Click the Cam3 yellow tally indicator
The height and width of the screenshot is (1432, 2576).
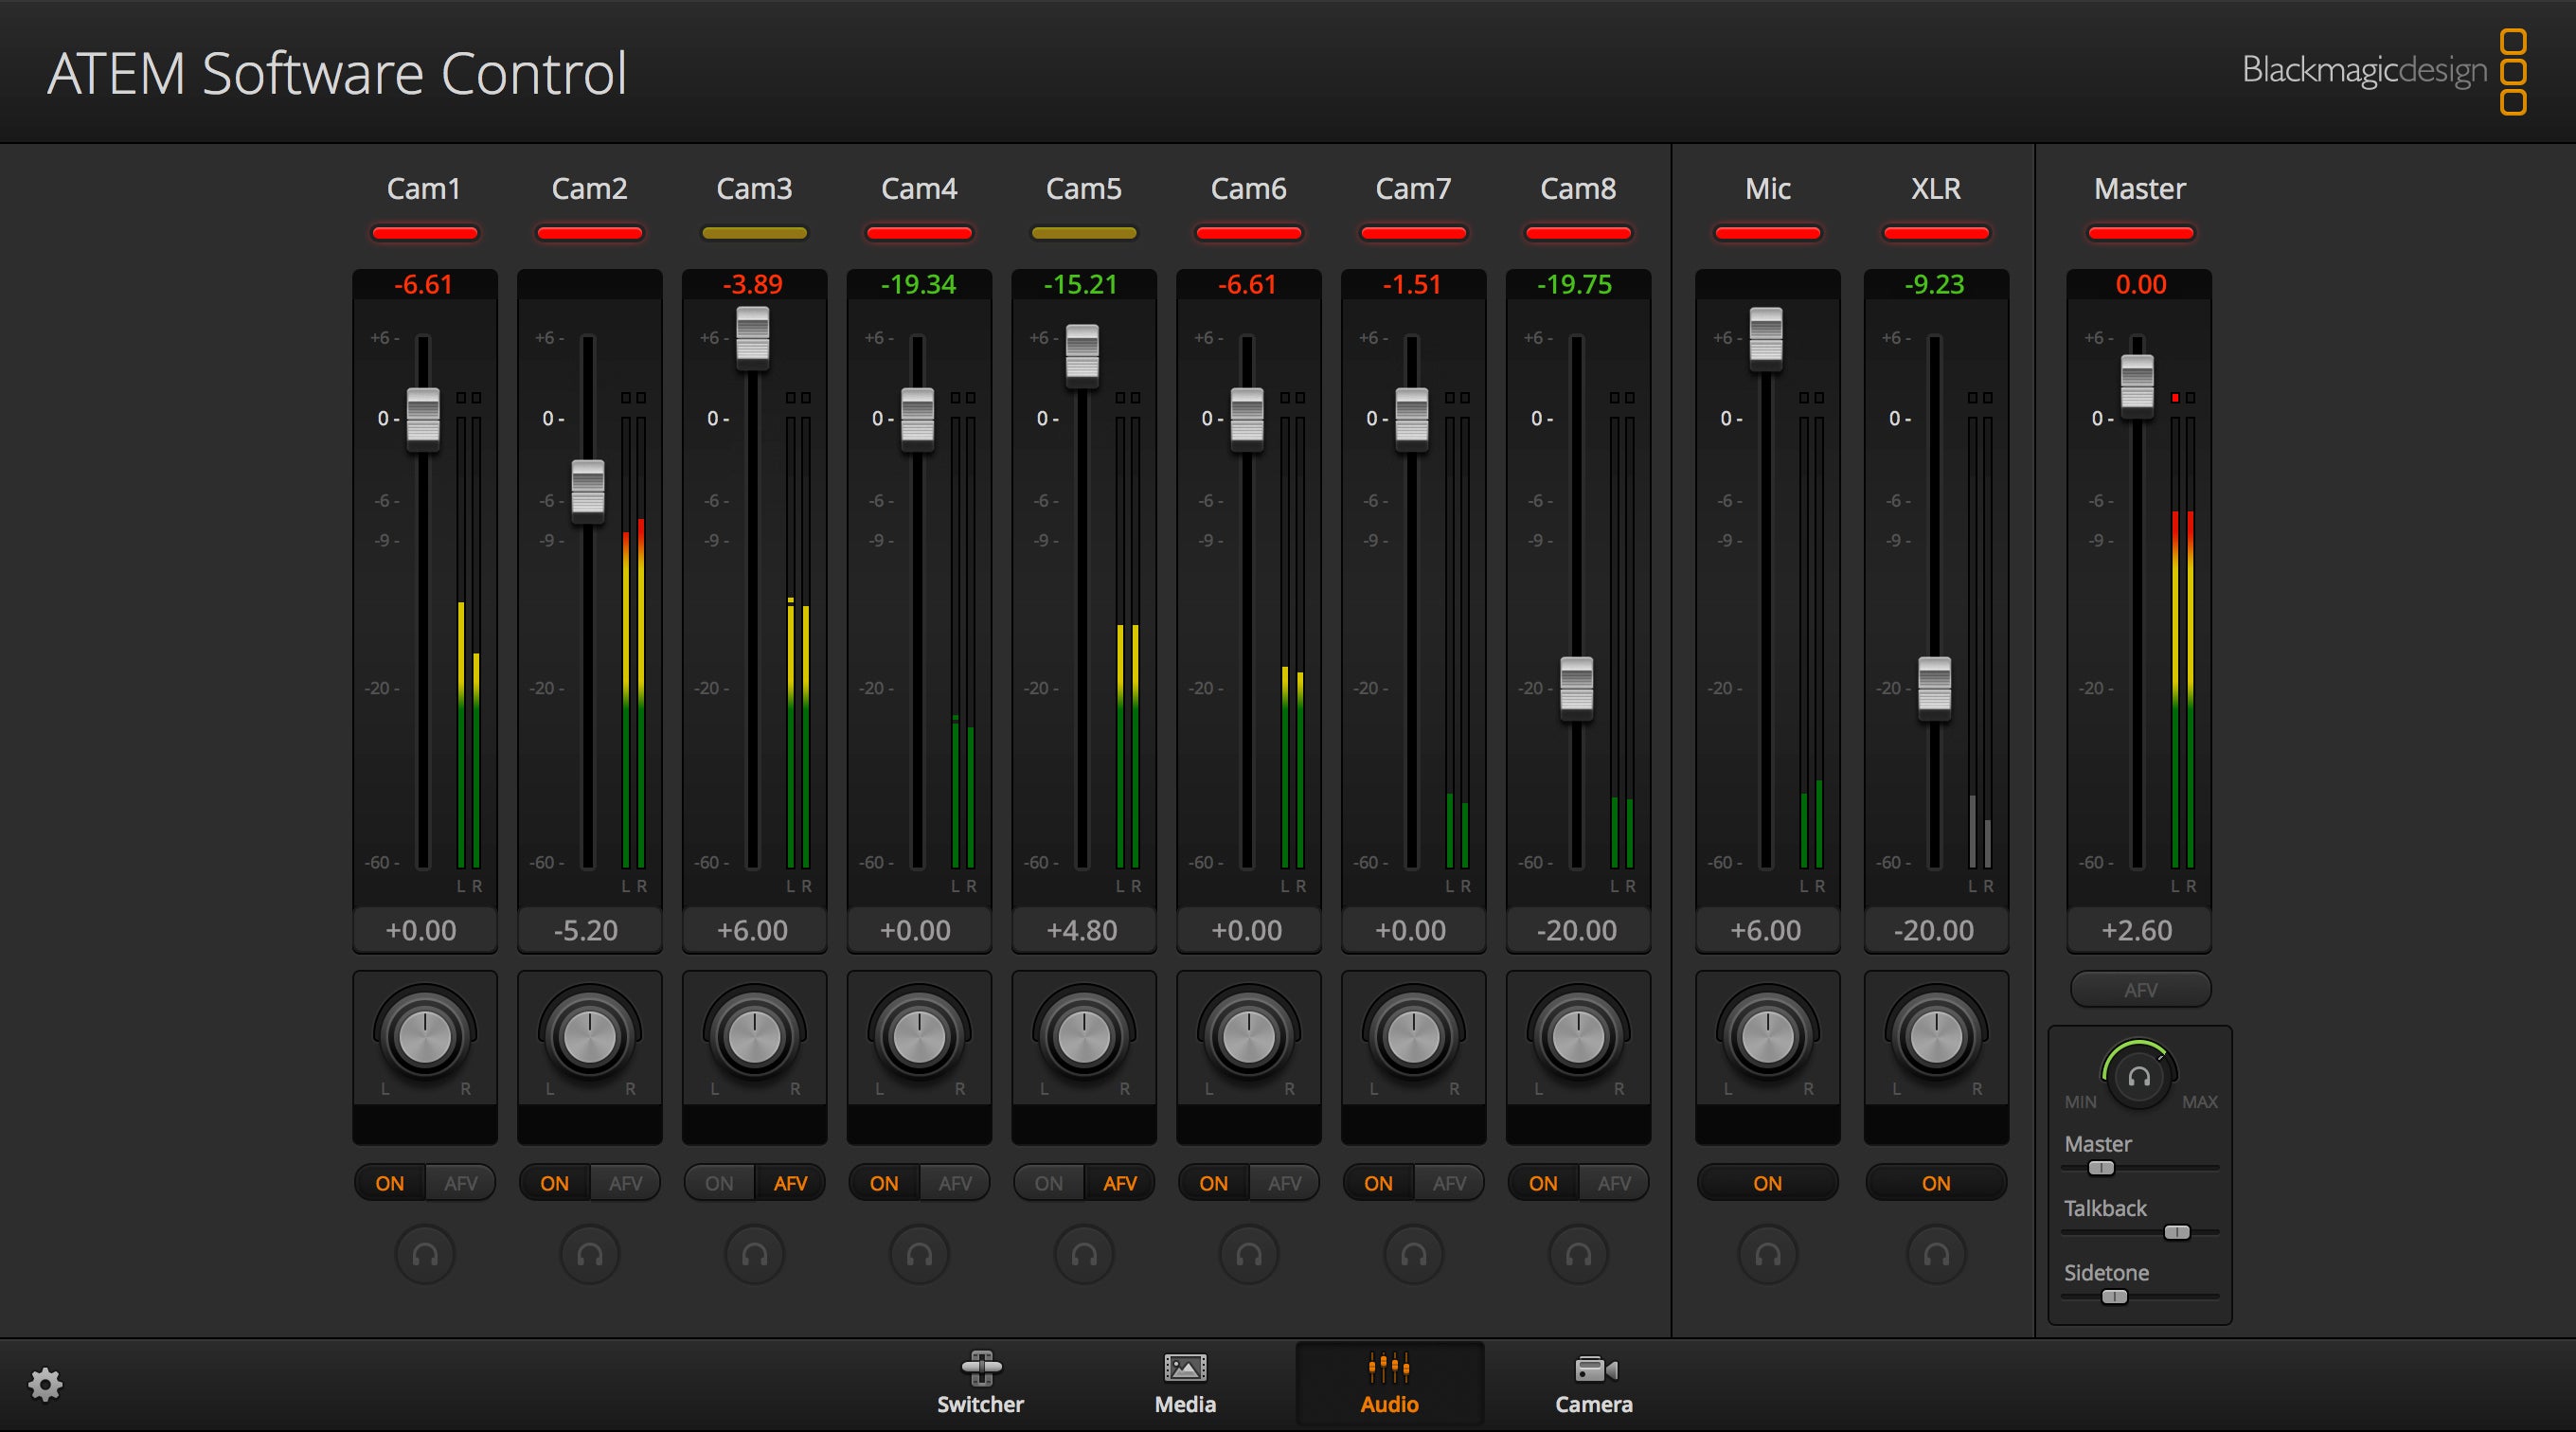(x=755, y=233)
